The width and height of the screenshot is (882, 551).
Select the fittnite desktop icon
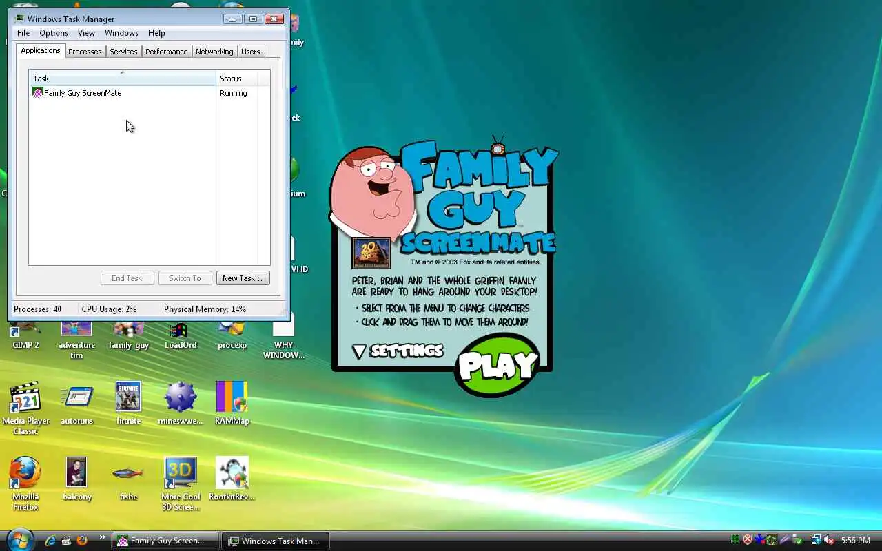pyautogui.click(x=129, y=404)
